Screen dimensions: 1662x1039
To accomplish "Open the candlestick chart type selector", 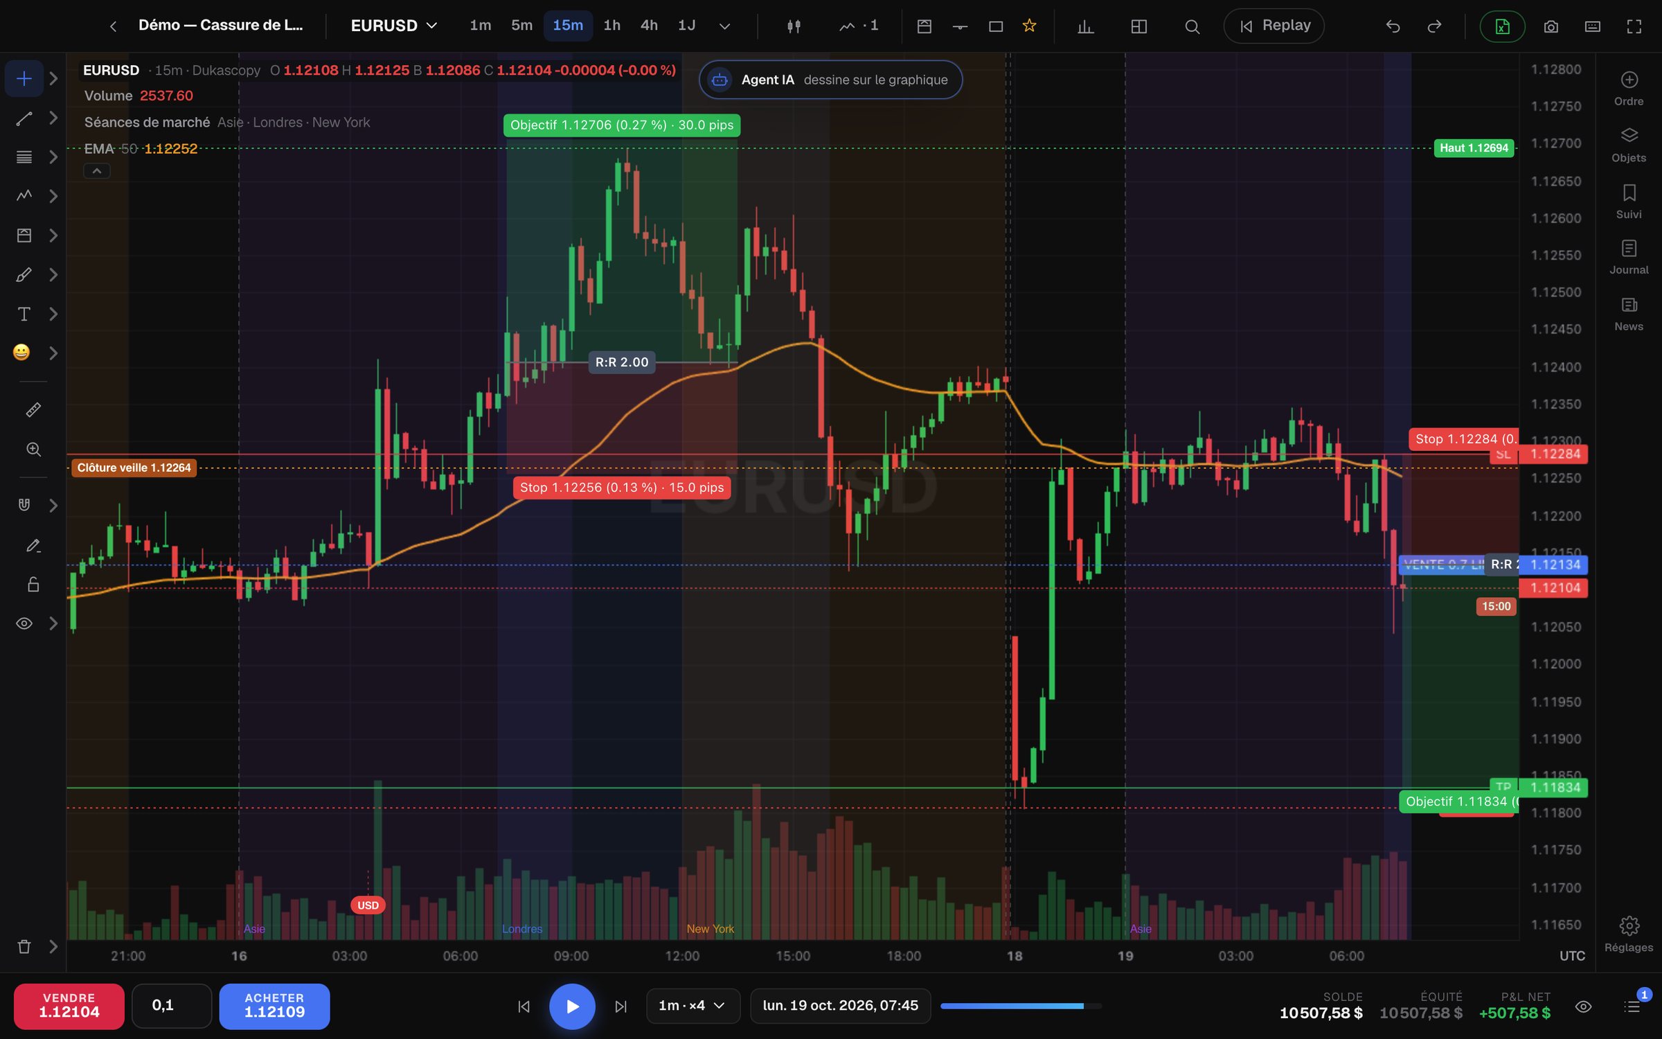I will 794,26.
